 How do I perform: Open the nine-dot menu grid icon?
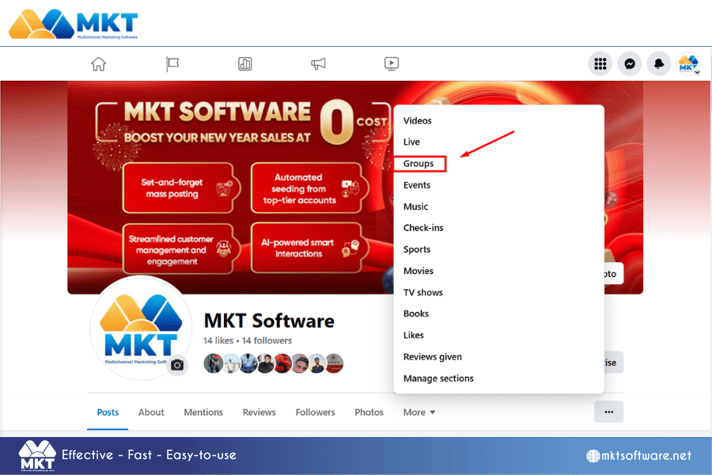[600, 64]
